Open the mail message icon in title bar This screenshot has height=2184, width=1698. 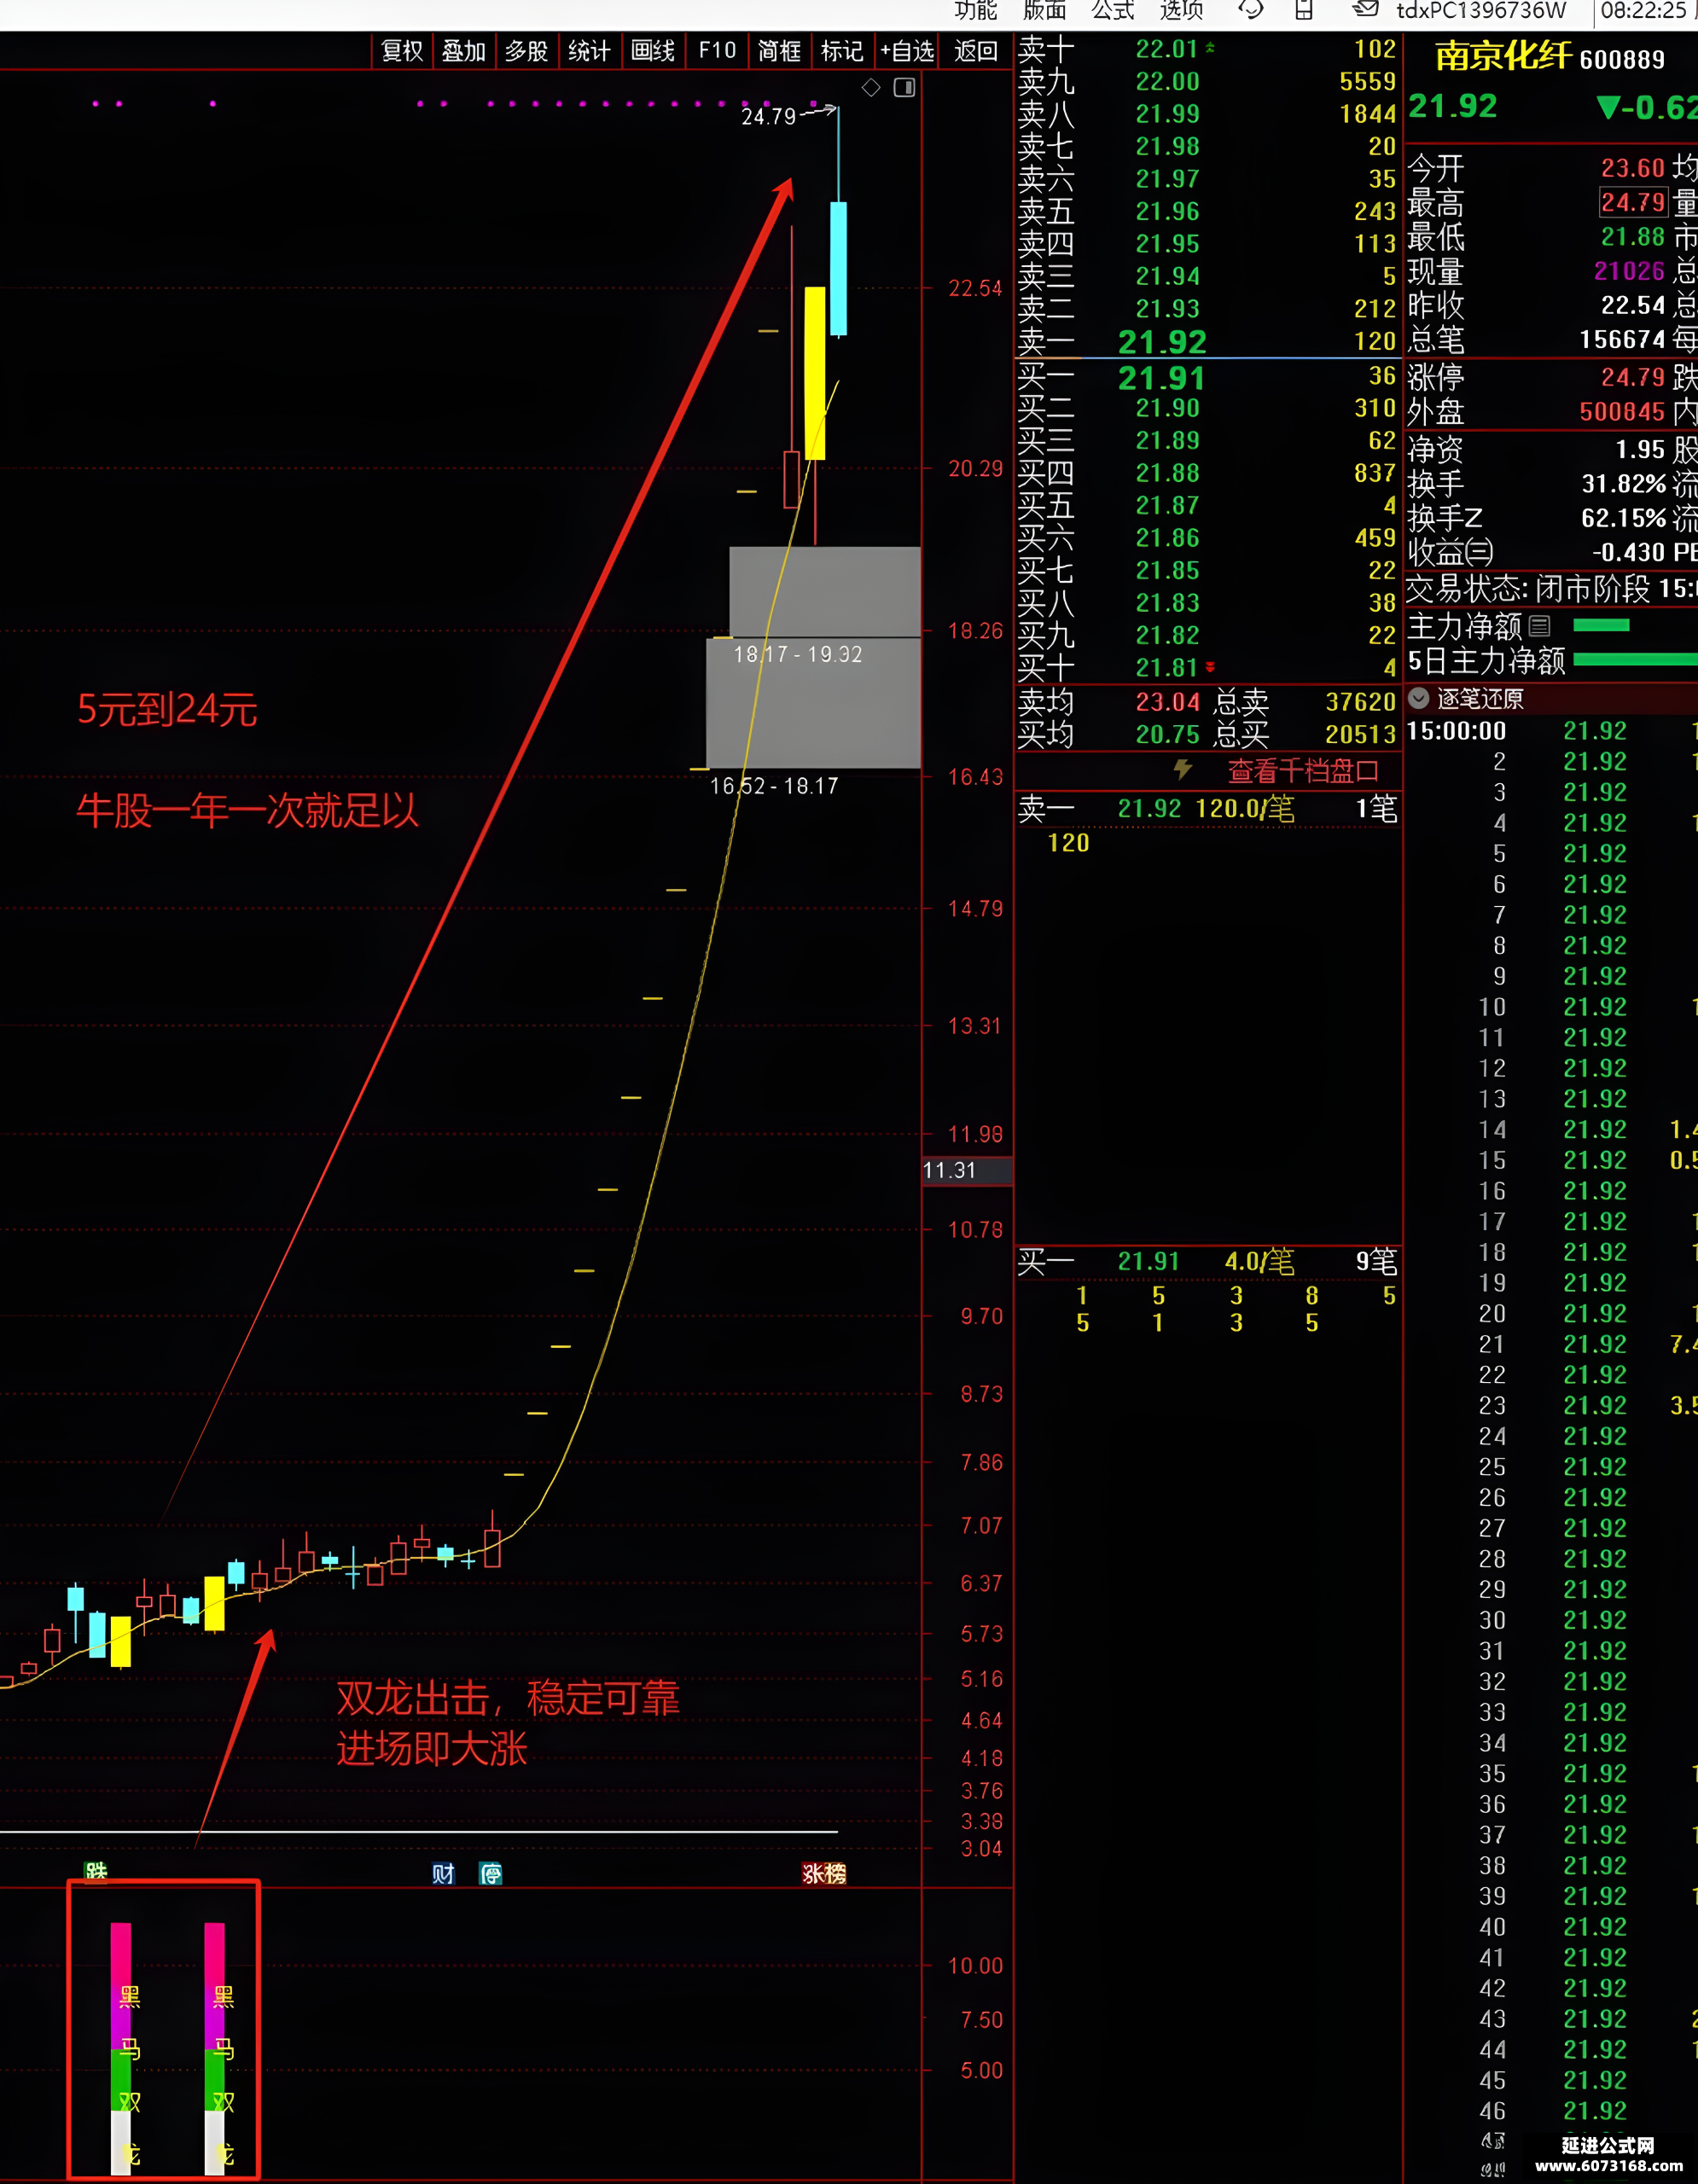click(x=1365, y=10)
